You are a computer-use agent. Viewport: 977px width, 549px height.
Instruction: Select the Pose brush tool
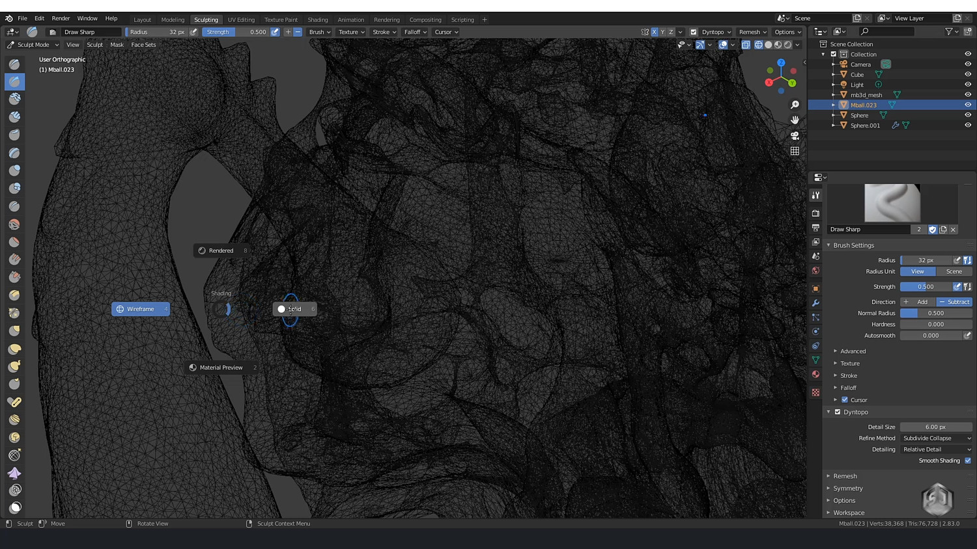click(14, 402)
